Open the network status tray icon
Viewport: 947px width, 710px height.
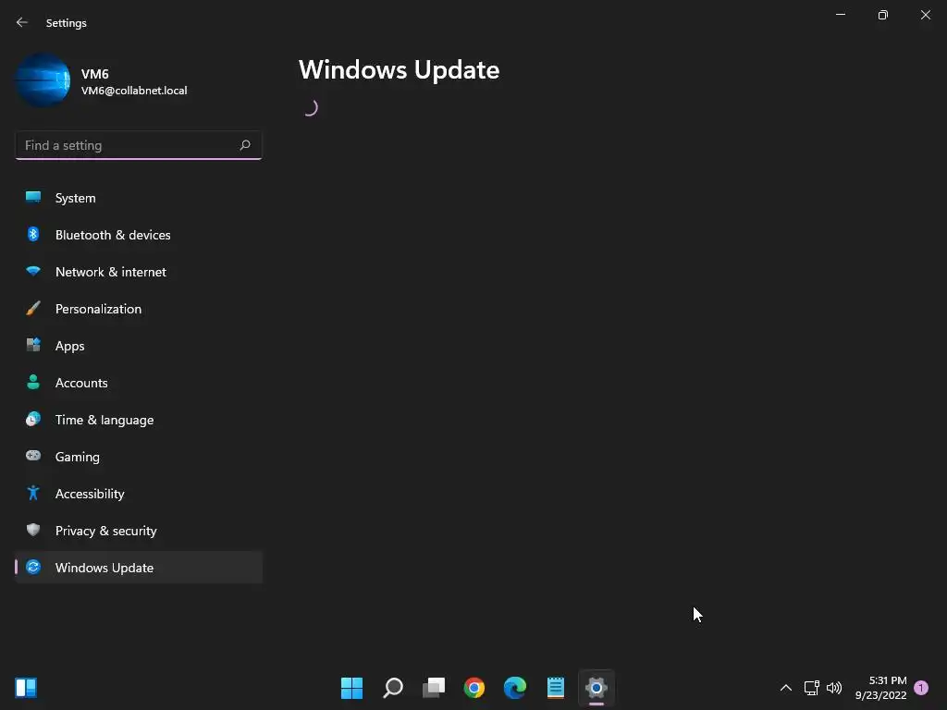coord(812,688)
